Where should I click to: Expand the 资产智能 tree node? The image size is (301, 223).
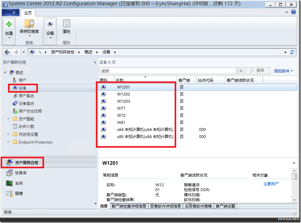click(x=8, y=119)
